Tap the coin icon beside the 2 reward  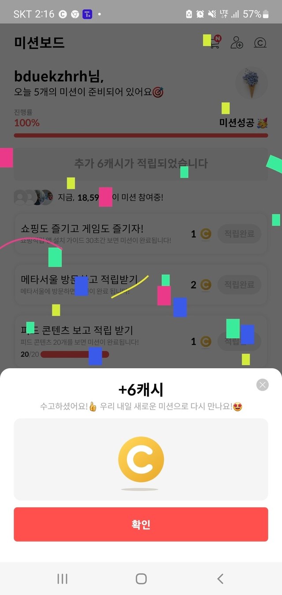[x=206, y=285]
